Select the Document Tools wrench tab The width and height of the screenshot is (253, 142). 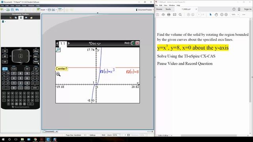pyautogui.click(x=11, y=17)
